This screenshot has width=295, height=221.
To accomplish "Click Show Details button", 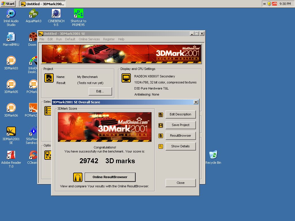I will click(x=180, y=146).
